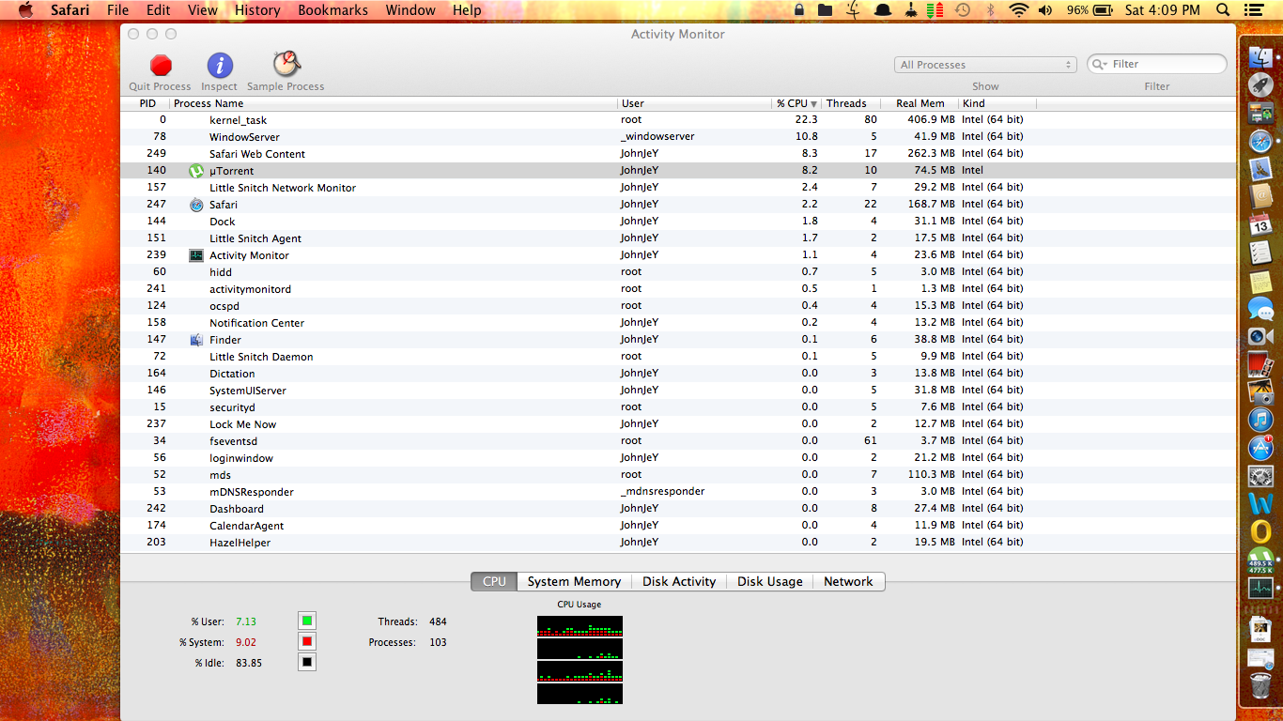Sort by the Kind column header

coord(997,103)
